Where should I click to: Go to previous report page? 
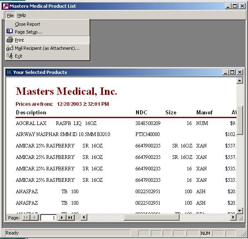[34, 218]
